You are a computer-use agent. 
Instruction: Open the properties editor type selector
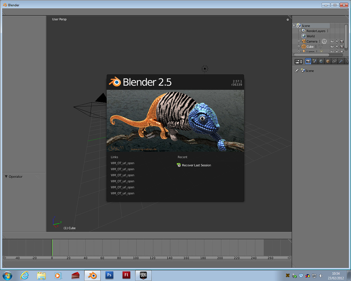tap(298, 61)
